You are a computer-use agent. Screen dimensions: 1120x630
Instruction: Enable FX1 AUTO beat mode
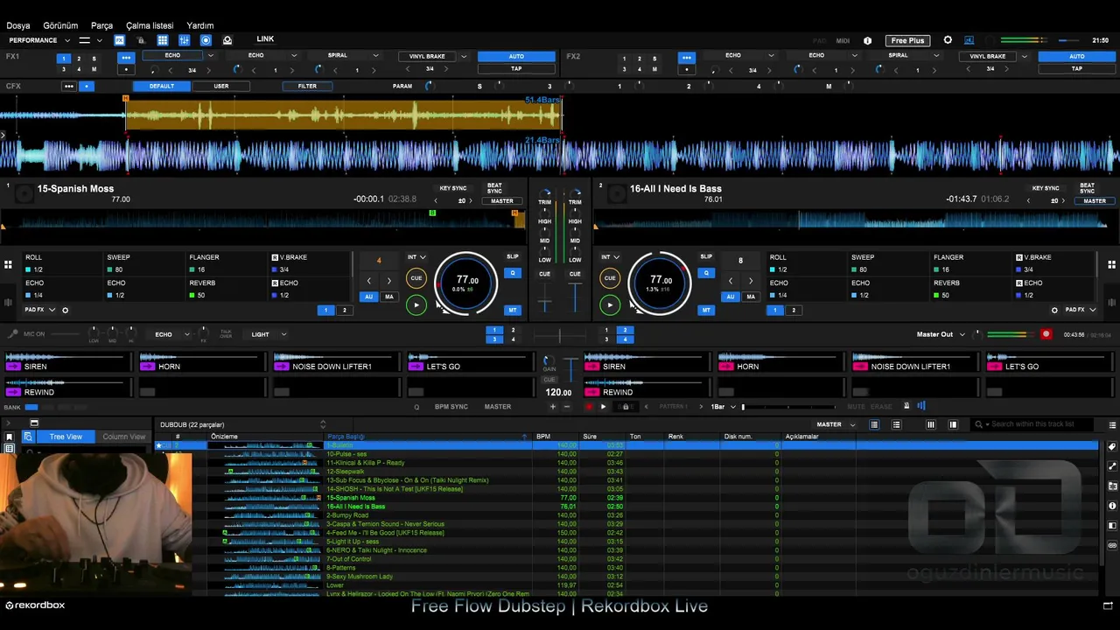tap(516, 56)
